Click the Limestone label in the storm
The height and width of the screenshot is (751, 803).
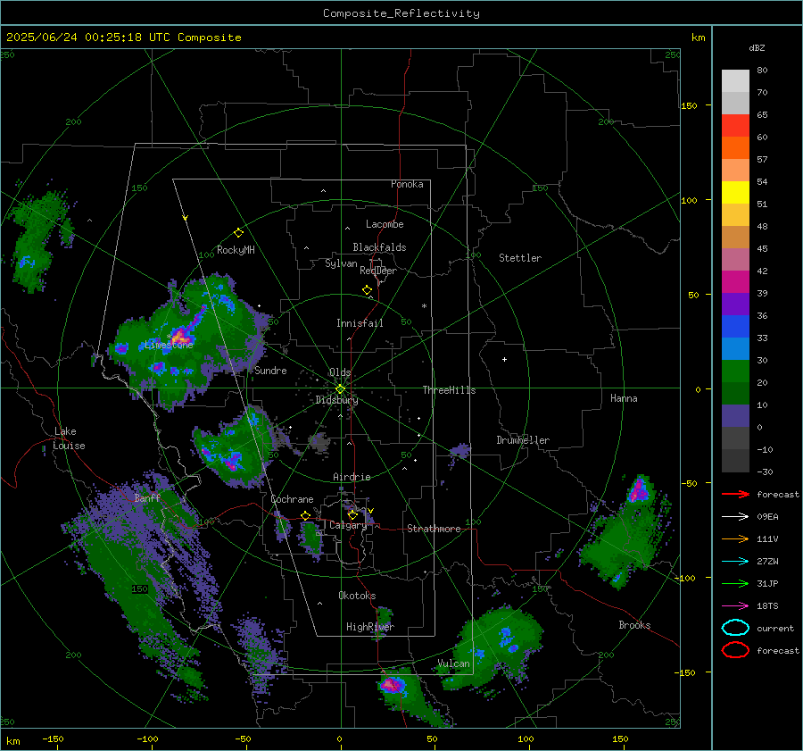point(169,345)
